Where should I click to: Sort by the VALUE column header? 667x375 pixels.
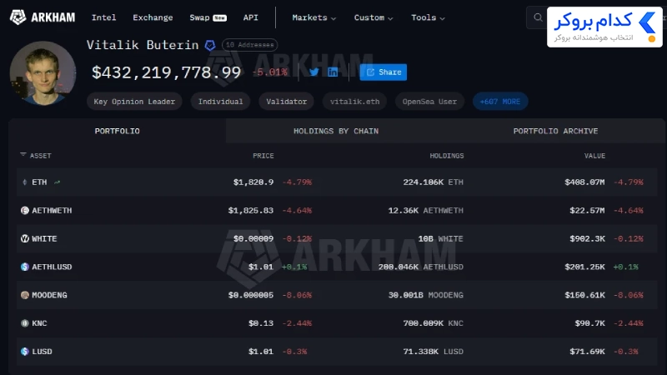[x=594, y=156]
